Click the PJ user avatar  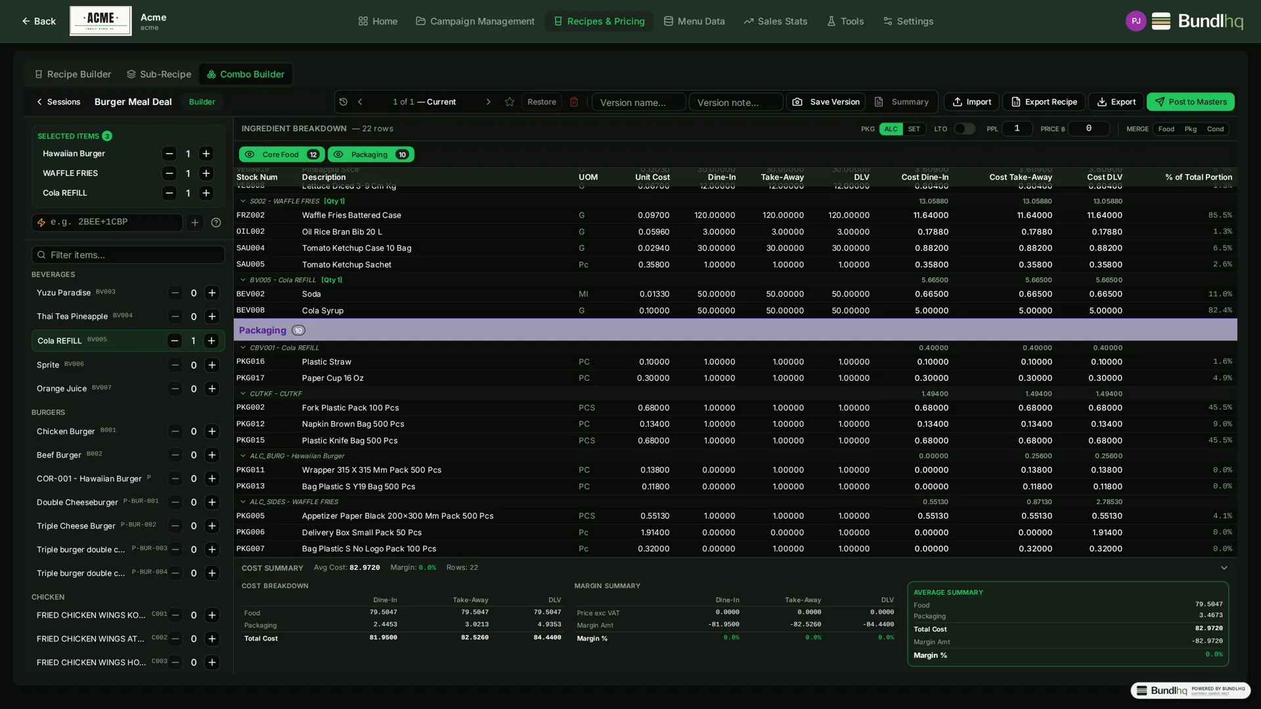1136,21
